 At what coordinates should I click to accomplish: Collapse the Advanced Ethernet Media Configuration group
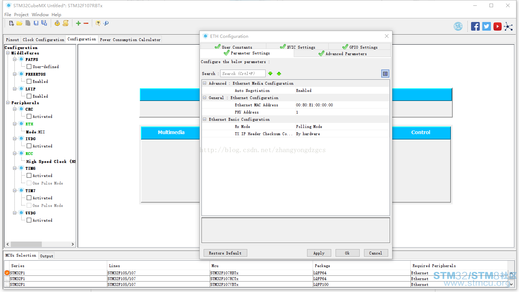tap(205, 83)
